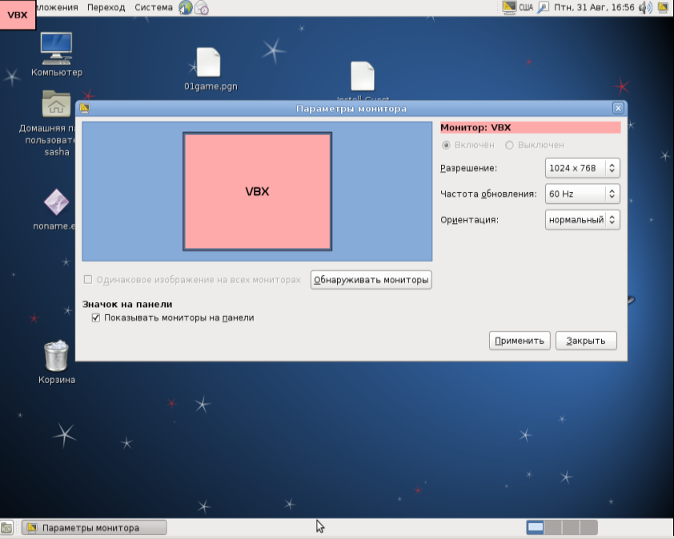Image resolution: width=674 pixels, height=539 pixels.
Task: Open the Trash (Корзина) icon
Action: 56,356
